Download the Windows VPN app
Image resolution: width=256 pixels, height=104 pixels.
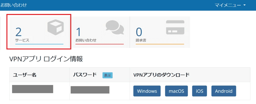click(x=147, y=91)
